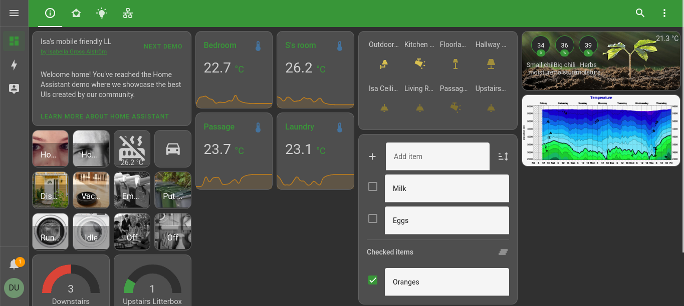Switch to the lightbulb tab
Screen dimensions: 684x306
tap(102, 13)
